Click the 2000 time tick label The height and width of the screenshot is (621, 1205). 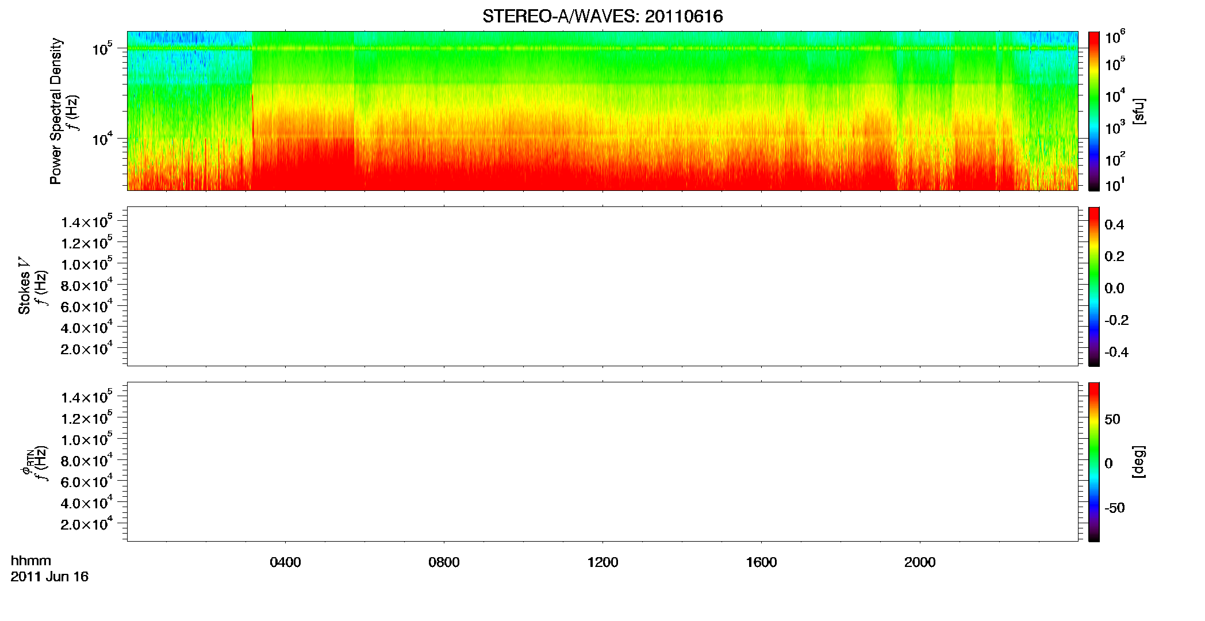(x=920, y=562)
